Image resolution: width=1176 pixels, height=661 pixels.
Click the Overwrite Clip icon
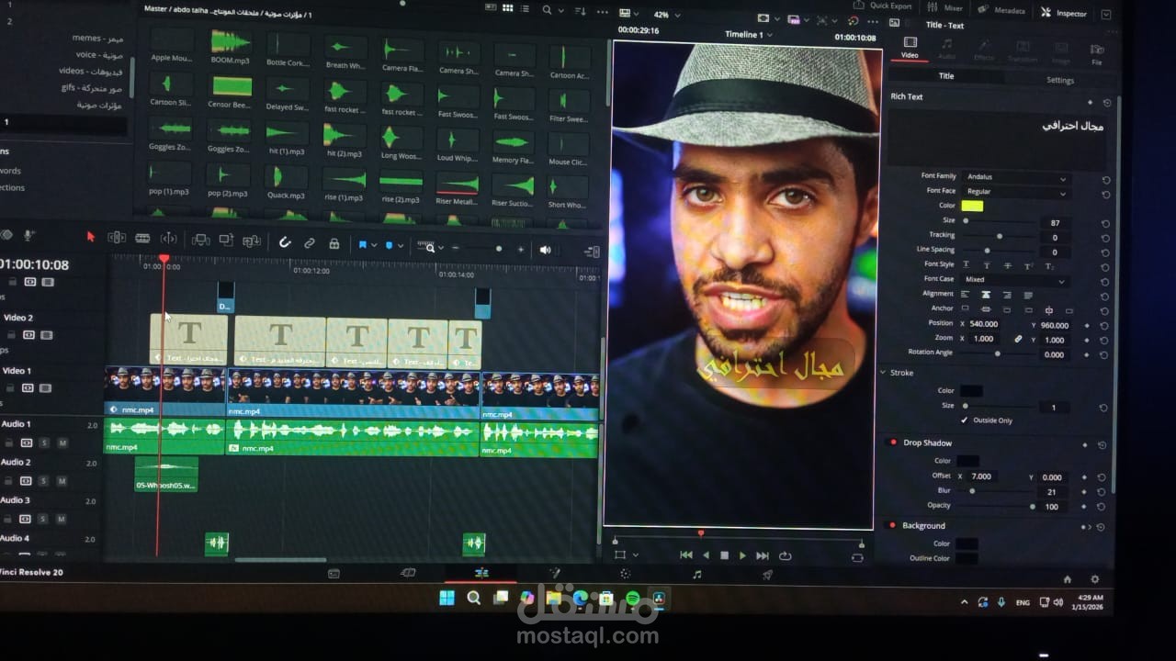(226, 241)
